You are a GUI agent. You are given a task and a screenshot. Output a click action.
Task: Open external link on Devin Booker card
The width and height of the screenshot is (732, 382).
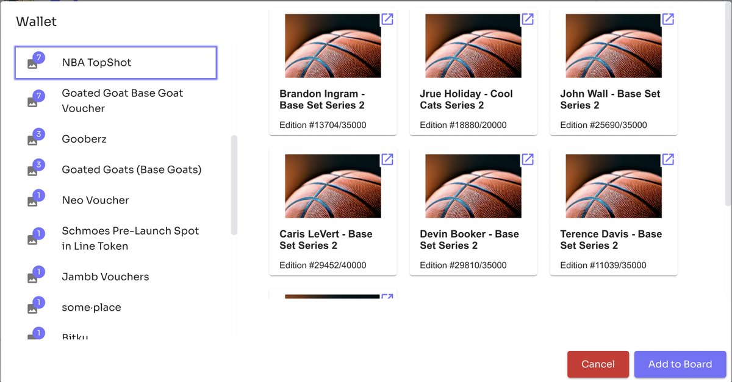[528, 159]
